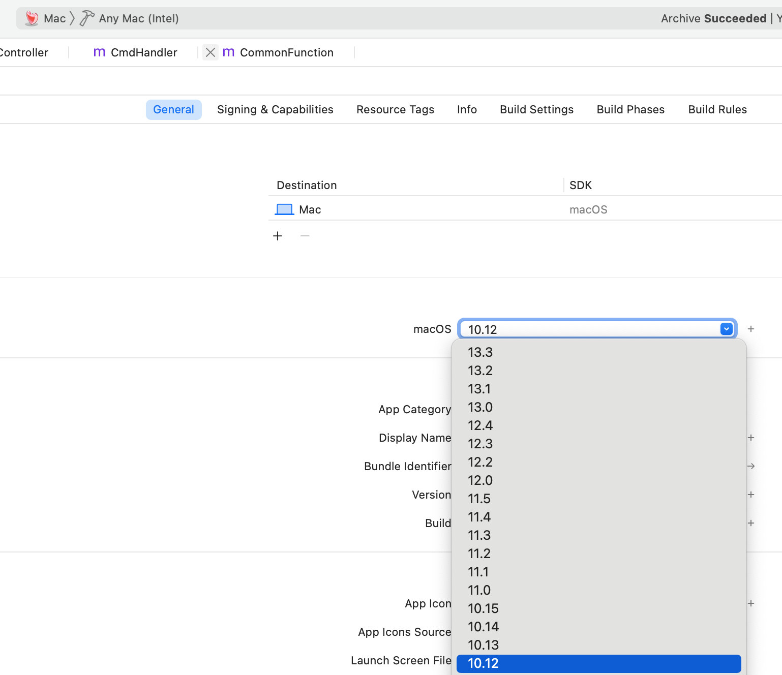Choose 10.14 from the version list
782x675 pixels.
click(598, 627)
